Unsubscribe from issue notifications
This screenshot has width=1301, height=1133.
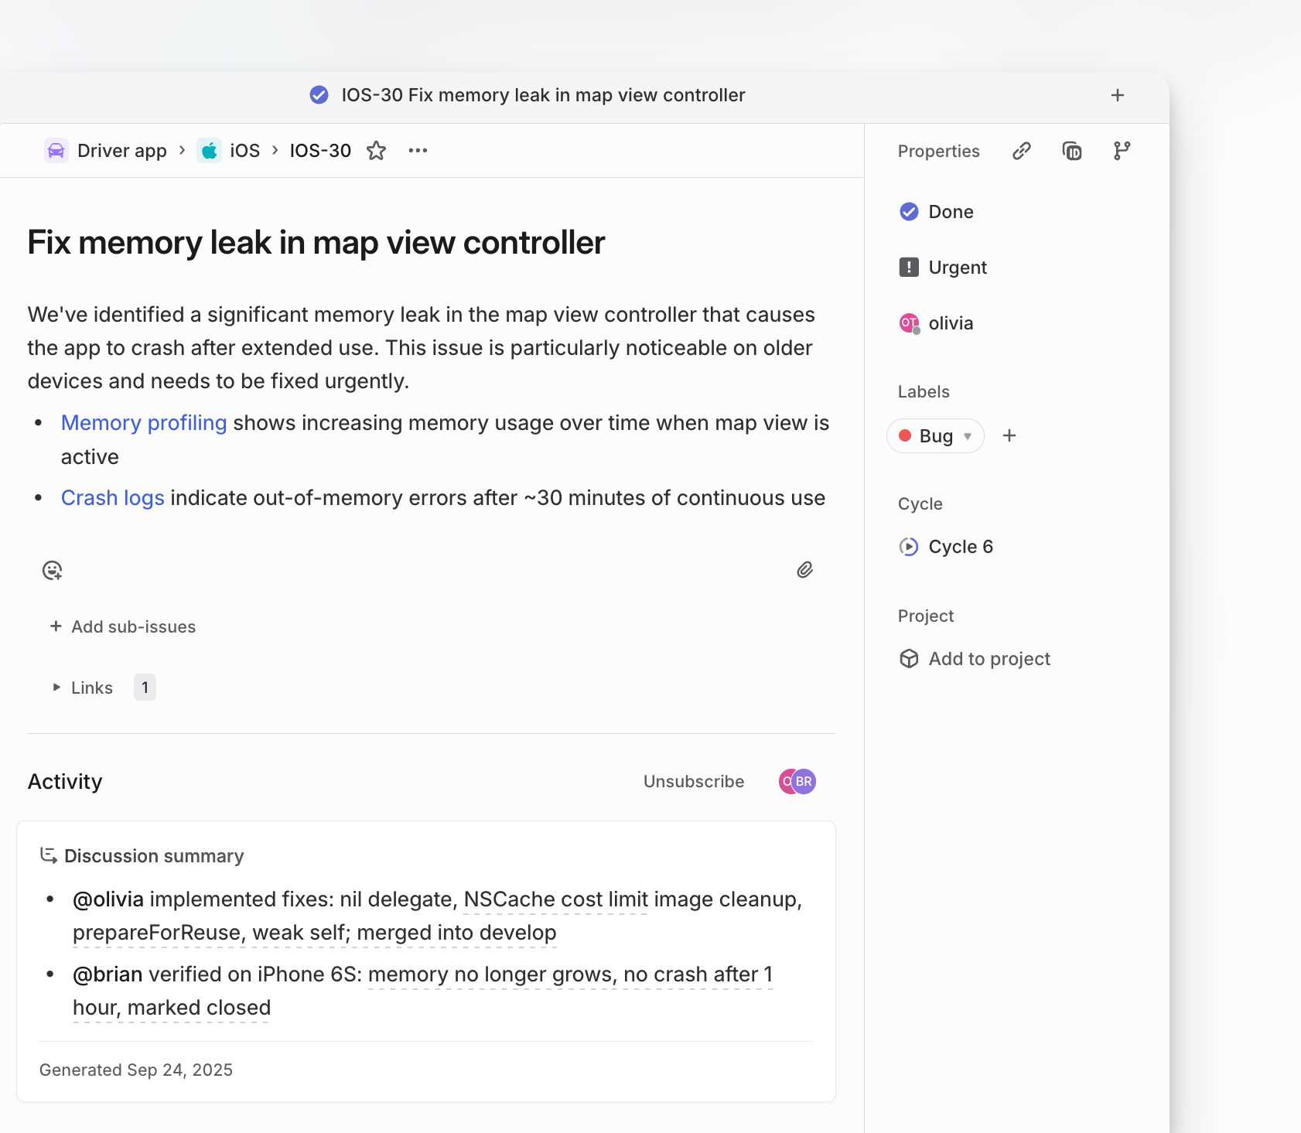coord(693,781)
